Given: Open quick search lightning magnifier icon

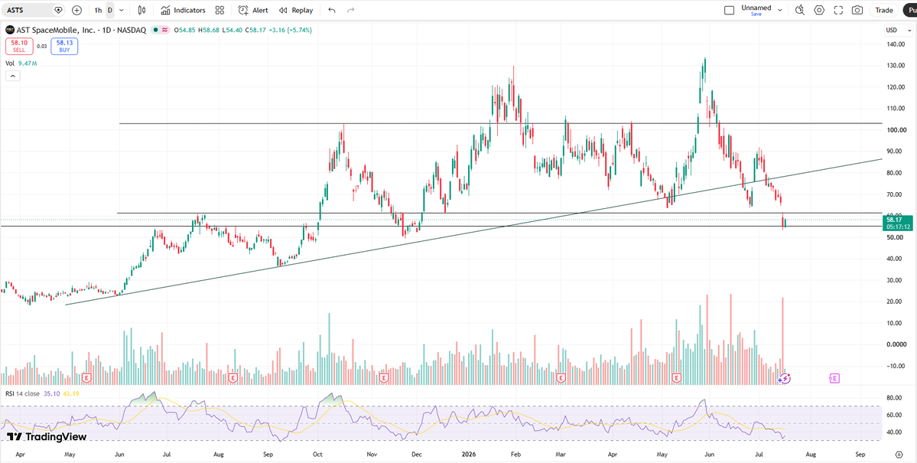Looking at the screenshot, I should [800, 10].
